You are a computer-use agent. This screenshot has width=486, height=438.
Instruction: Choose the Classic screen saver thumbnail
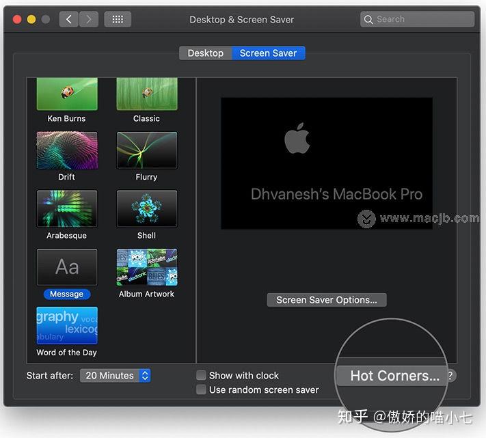(147, 94)
